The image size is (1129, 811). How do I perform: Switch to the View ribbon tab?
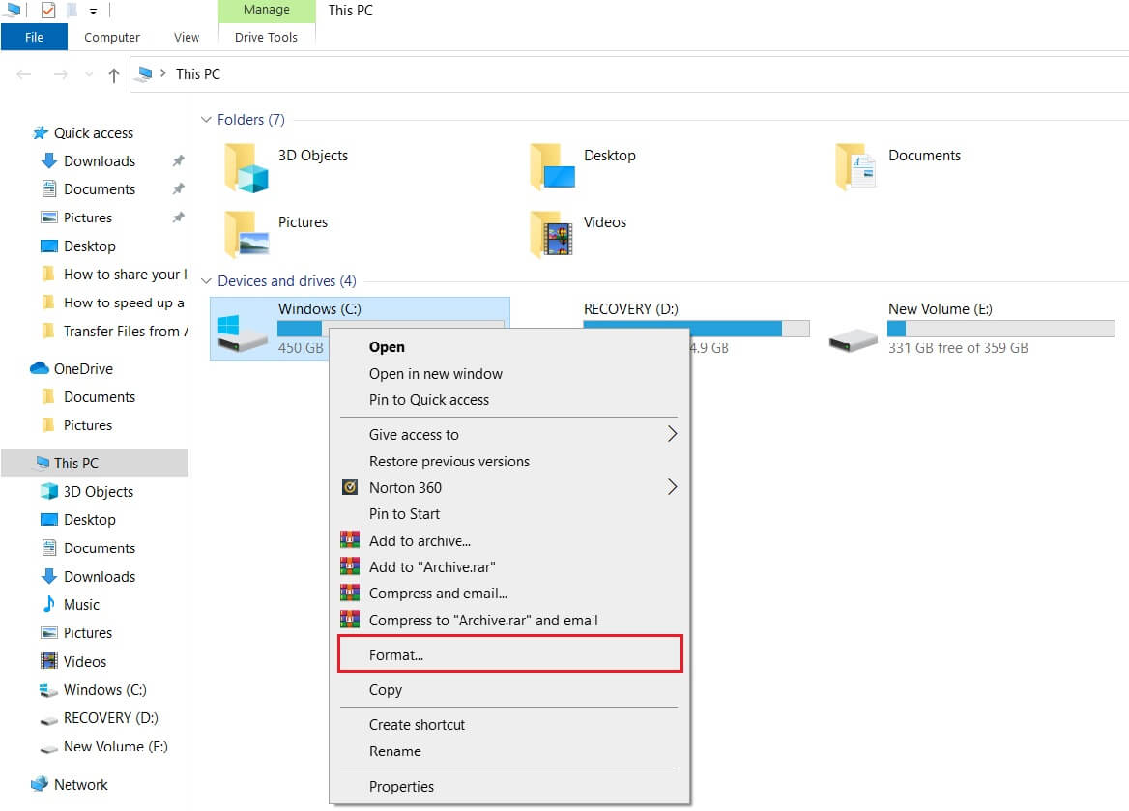[x=187, y=37]
